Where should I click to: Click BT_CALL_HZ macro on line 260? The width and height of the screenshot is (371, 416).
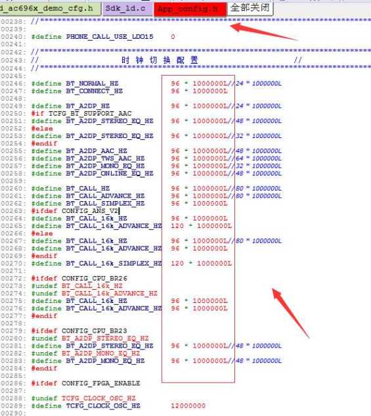point(88,189)
